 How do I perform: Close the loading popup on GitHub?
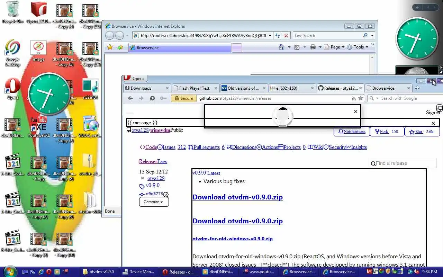tap(355, 111)
